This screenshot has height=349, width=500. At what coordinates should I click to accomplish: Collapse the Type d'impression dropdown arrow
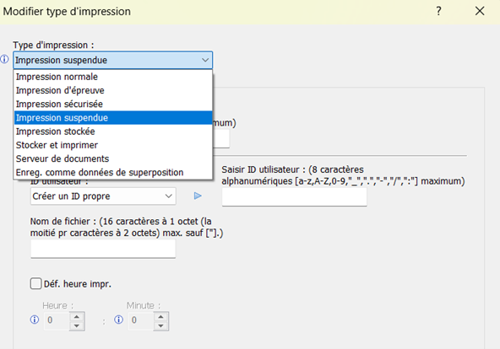(x=205, y=60)
